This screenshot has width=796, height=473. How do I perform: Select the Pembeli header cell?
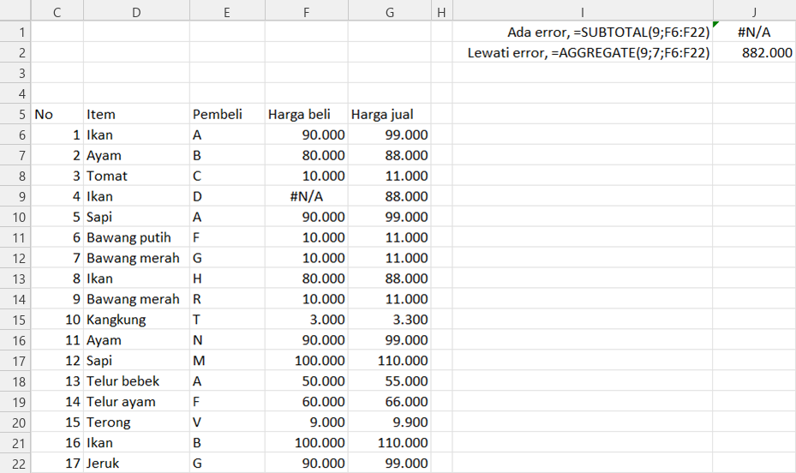coord(227,114)
